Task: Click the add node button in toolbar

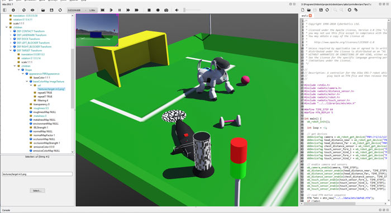Action: [x=13, y=10]
